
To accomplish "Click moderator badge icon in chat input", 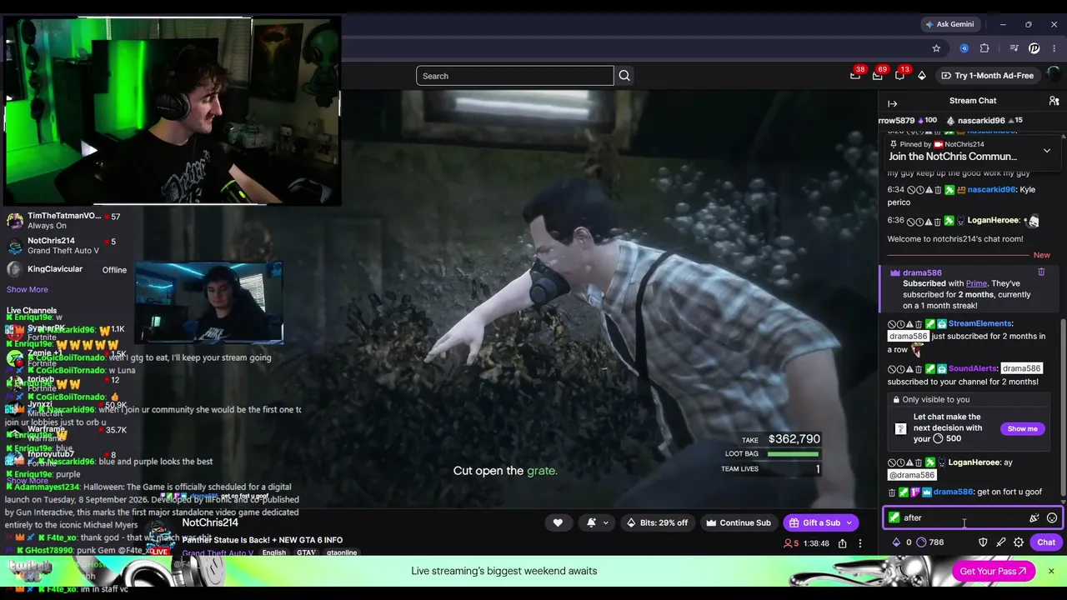I will pos(894,517).
